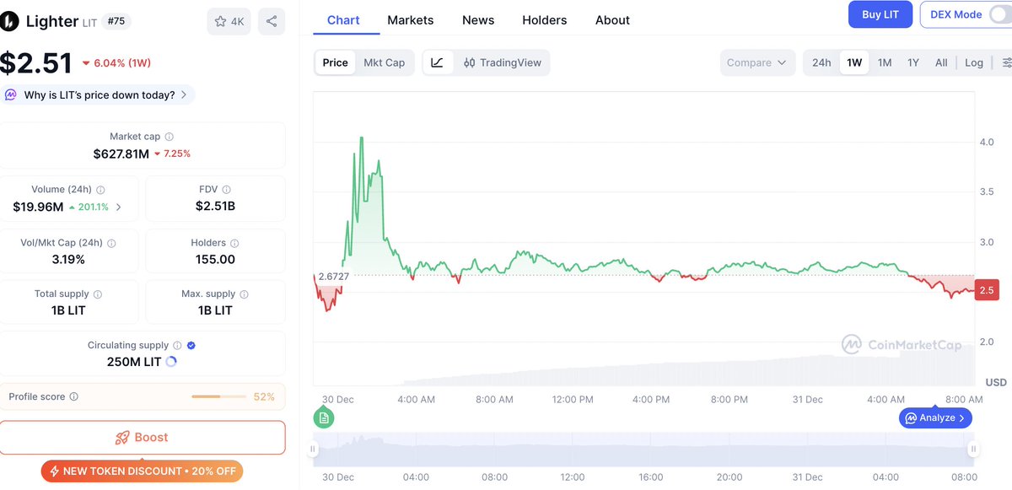Click the AI icon beside price-down question
This screenshot has height=490, width=1012.
[11, 95]
